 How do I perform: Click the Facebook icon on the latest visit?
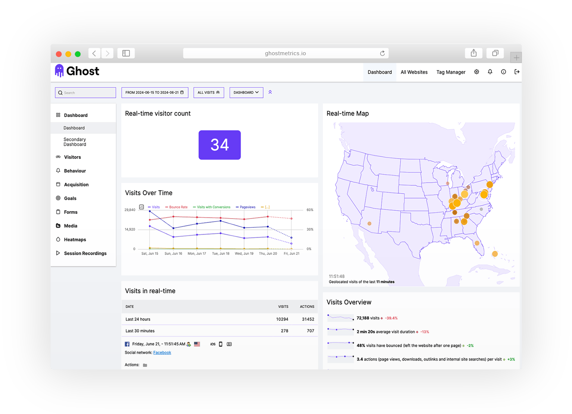click(127, 344)
